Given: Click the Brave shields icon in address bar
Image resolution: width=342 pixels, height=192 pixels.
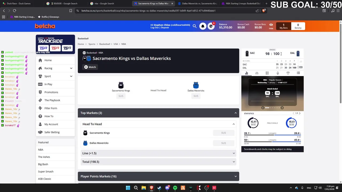Looking at the screenshot, I should (x=264, y=11).
